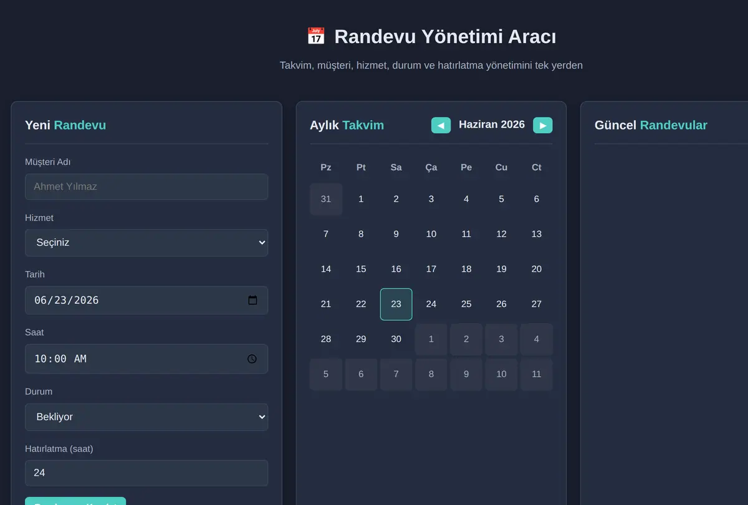Pick day 27 in the calendar
The height and width of the screenshot is (505, 748).
[537, 304]
